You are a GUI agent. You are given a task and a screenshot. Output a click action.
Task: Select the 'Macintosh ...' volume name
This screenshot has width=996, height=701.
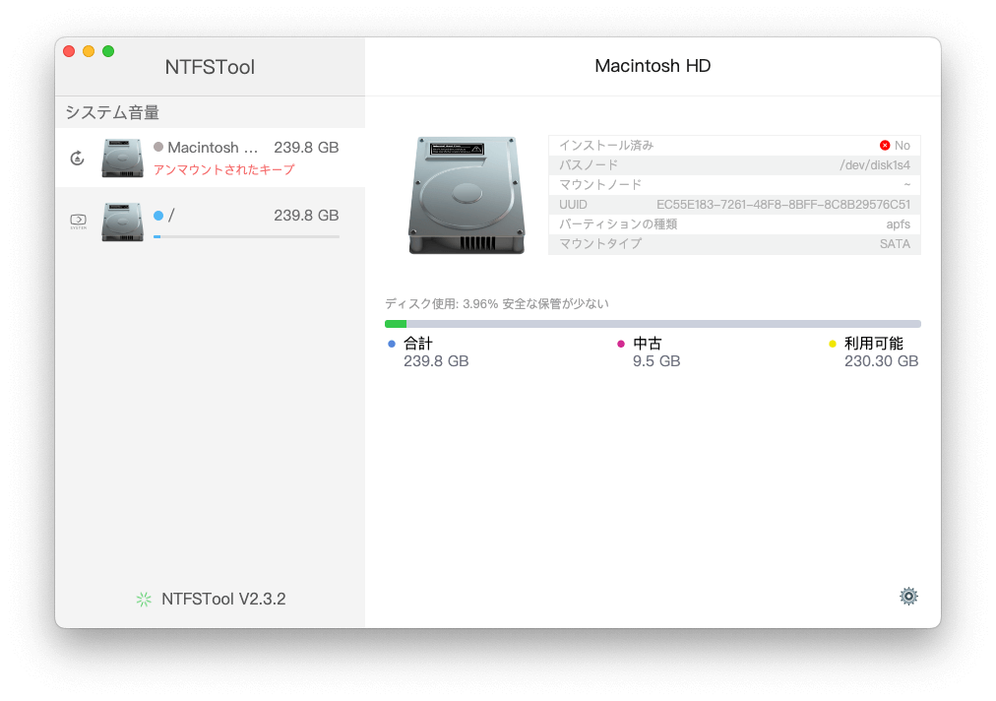[x=213, y=148]
